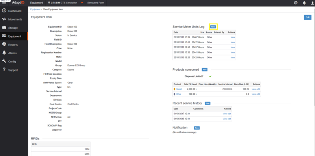Edit the 01/01/2017 service history entry

pyautogui.click(x=229, y=114)
